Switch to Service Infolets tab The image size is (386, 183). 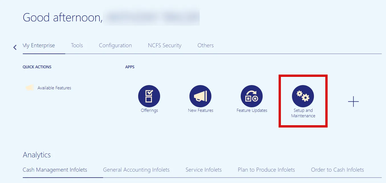pos(204,170)
